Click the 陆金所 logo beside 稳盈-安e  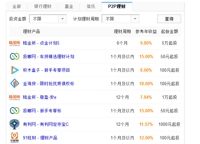pyautogui.click(x=15, y=97)
